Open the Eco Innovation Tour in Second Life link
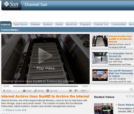The width and height of the screenshot is (134, 114). (x=120, y=55)
